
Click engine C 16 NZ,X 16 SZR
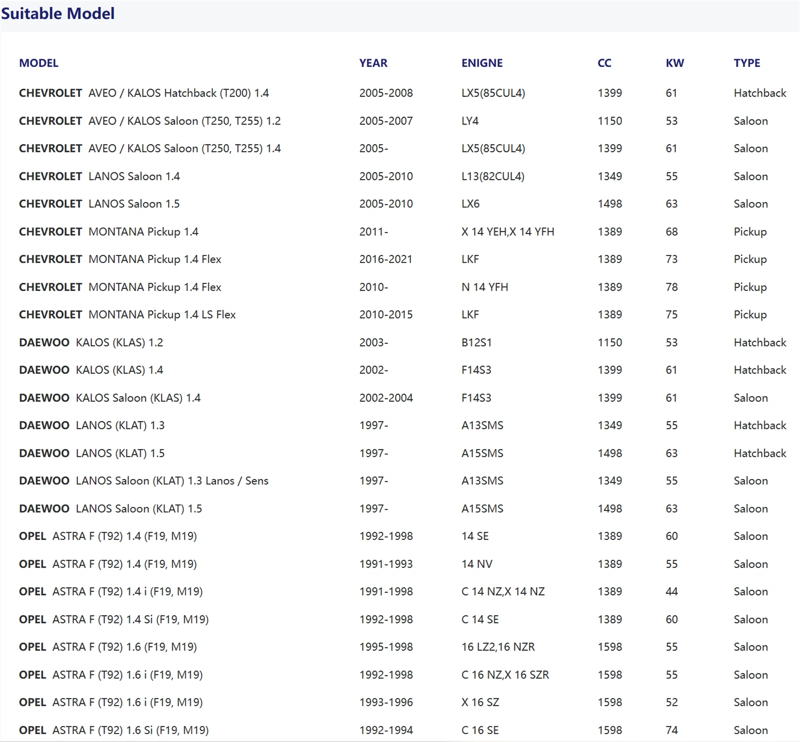(x=505, y=675)
